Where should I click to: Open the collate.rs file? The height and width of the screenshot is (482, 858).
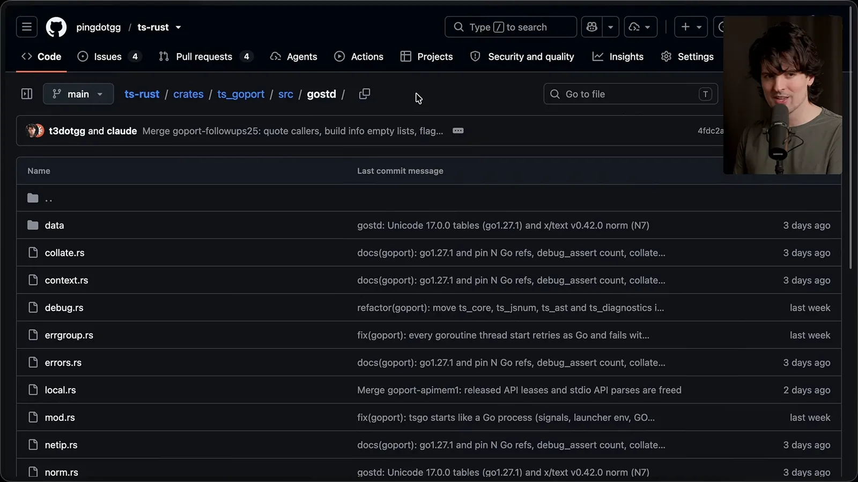click(64, 253)
